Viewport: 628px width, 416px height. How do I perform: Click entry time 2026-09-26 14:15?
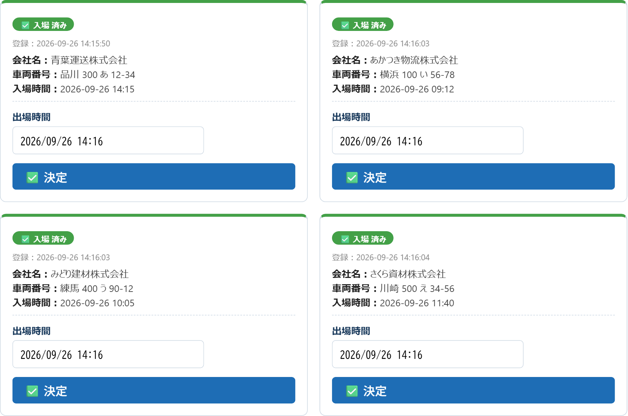coord(97,89)
